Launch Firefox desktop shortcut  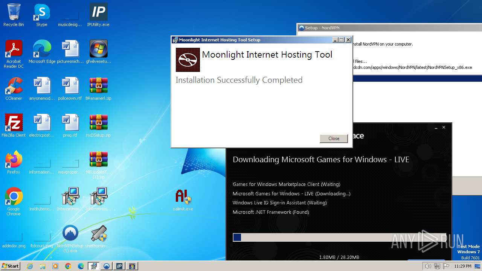tap(14, 163)
